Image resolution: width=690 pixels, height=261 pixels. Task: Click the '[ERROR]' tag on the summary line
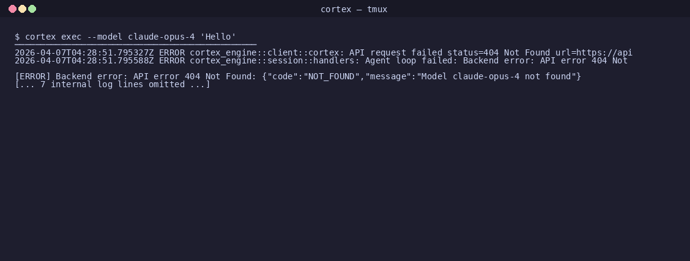click(x=32, y=76)
